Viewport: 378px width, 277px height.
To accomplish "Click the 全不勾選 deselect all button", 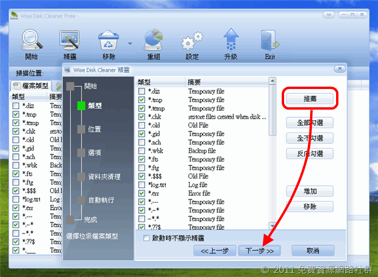I will click(309, 138).
